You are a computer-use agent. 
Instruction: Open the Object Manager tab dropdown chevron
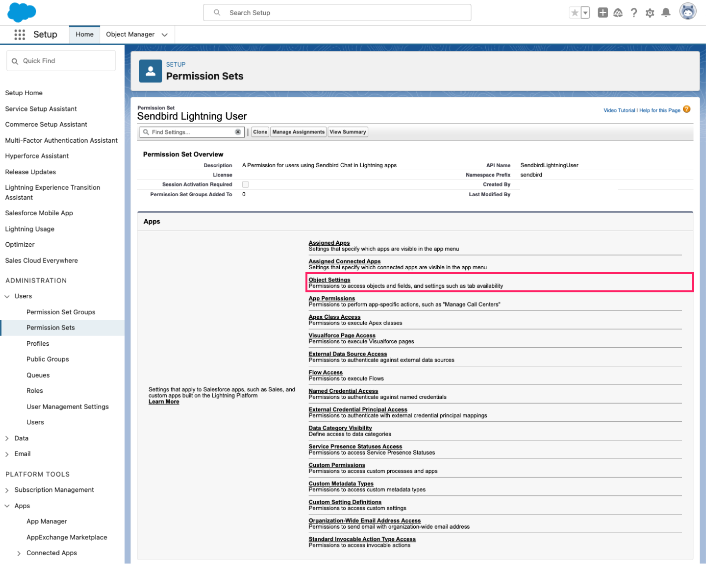(165, 35)
